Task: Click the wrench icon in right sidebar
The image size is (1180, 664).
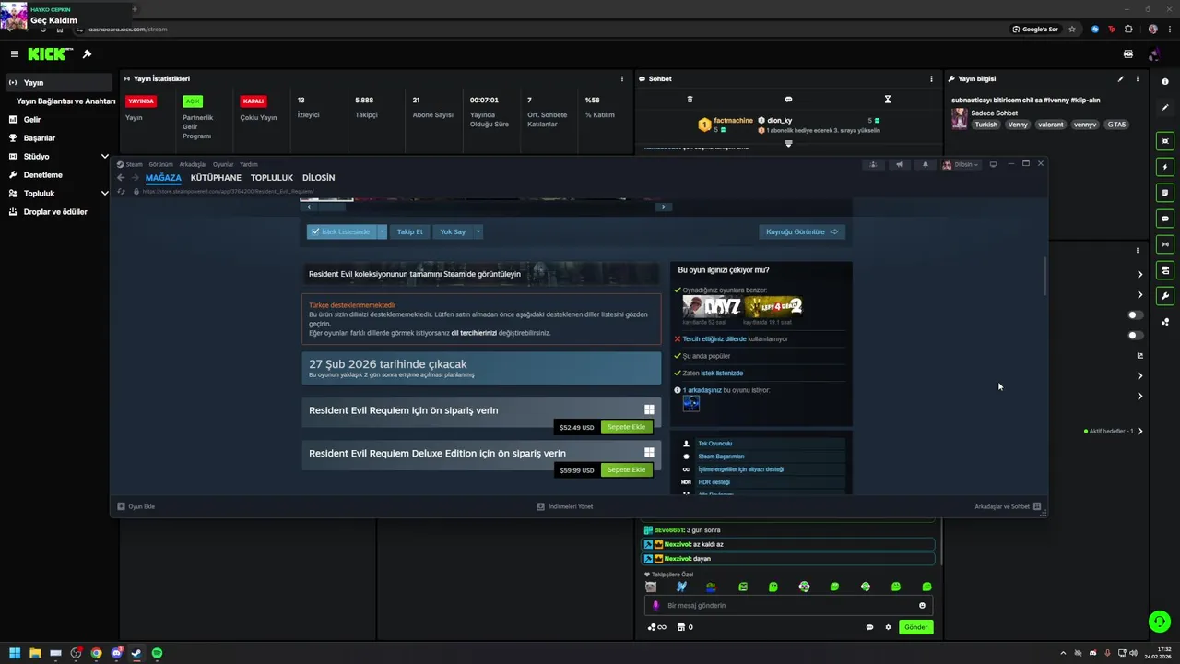Action: (1165, 296)
